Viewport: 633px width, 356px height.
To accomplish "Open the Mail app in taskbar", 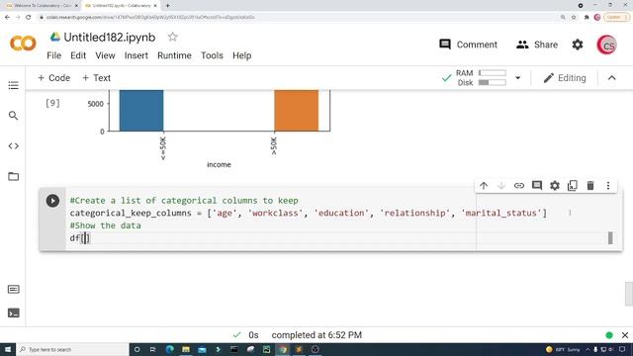I will (x=202, y=349).
